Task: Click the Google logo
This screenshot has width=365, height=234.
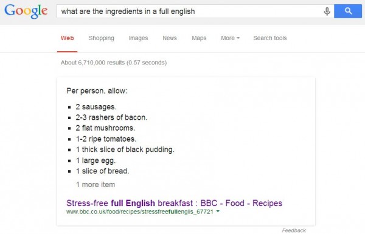Action: click(26, 12)
